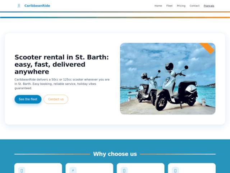Screen dimensions: 230x173
Task: Click the See the fleet button
Action: click(28, 99)
